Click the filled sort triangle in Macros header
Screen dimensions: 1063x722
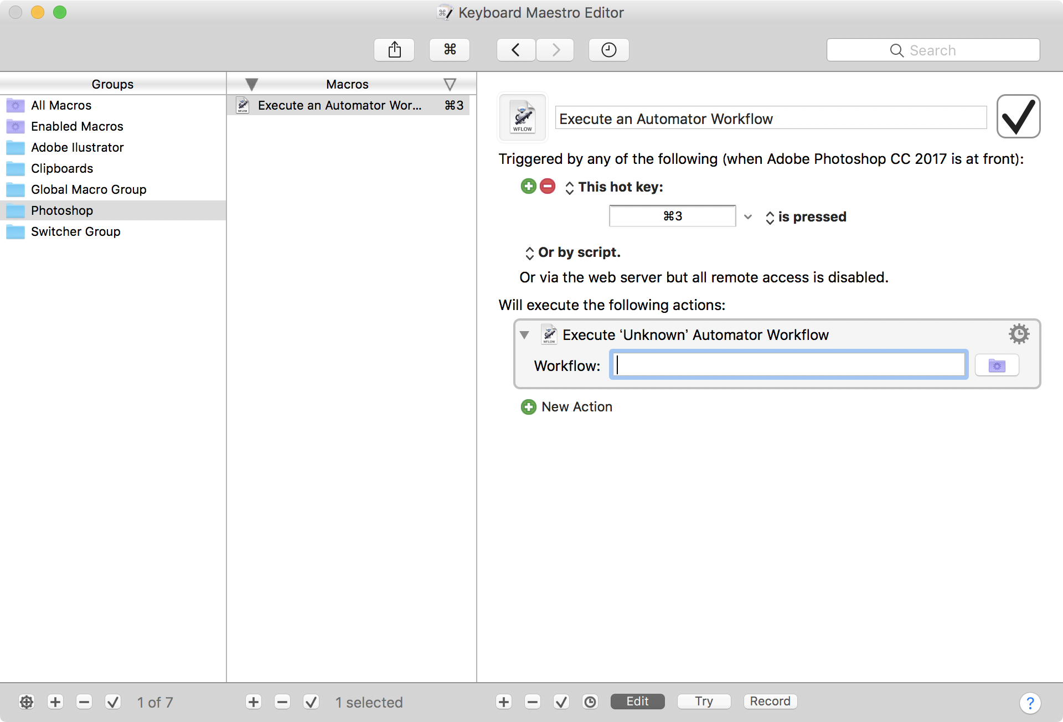click(251, 84)
